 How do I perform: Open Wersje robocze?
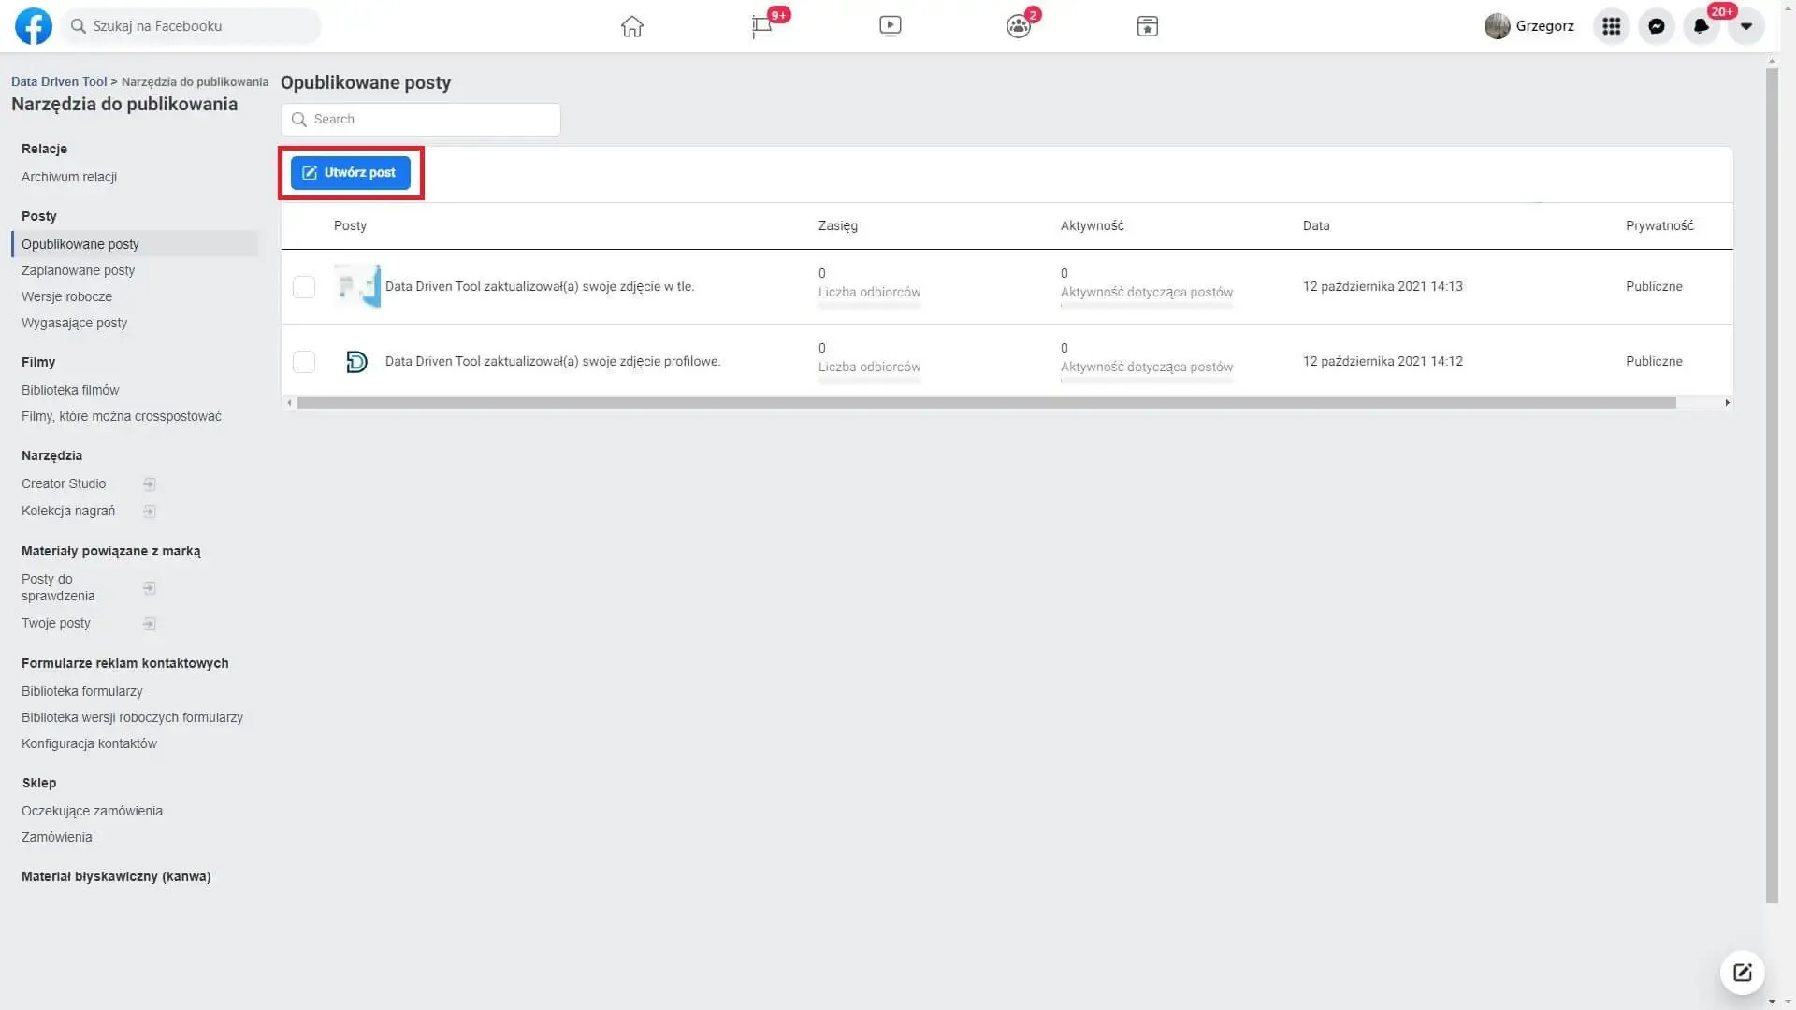[66, 296]
